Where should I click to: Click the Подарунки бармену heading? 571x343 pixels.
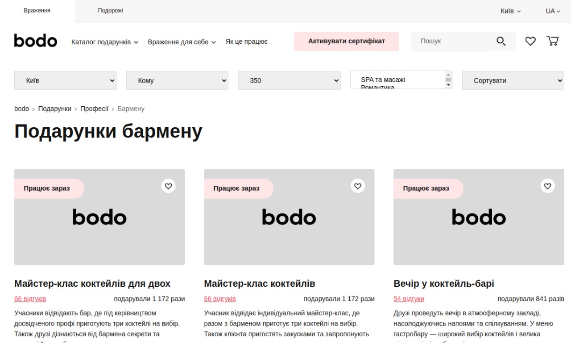coord(108,131)
